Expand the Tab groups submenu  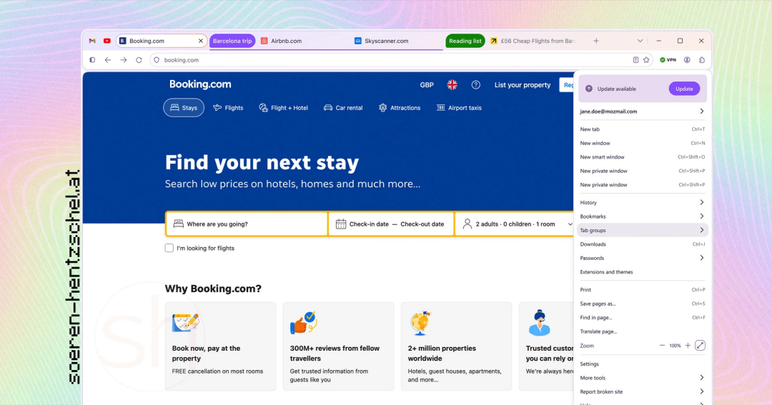point(642,230)
